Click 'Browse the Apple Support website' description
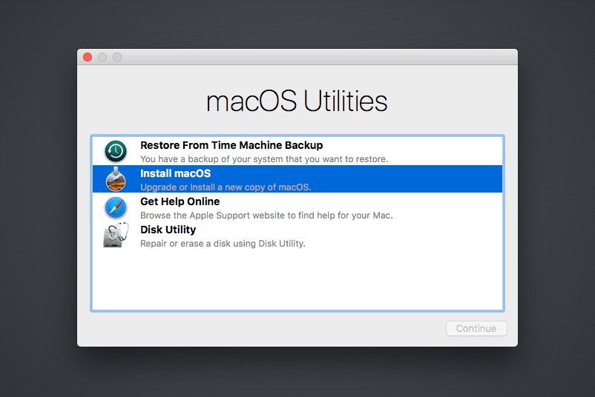Viewport: 595px width, 397px height. [266, 216]
